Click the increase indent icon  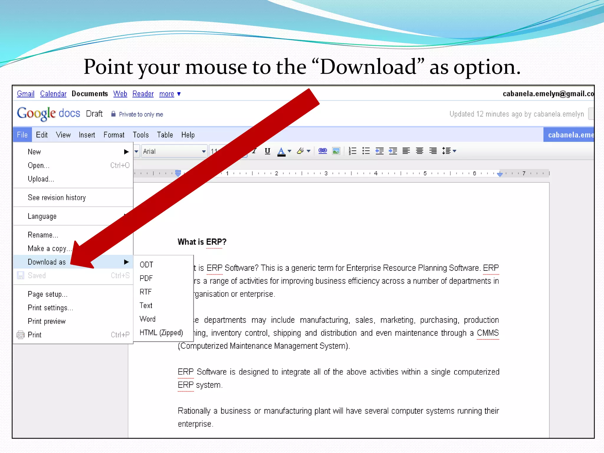pos(393,151)
